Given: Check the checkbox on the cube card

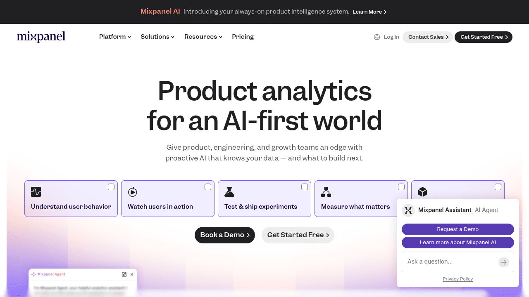Looking at the screenshot, I should (498, 187).
